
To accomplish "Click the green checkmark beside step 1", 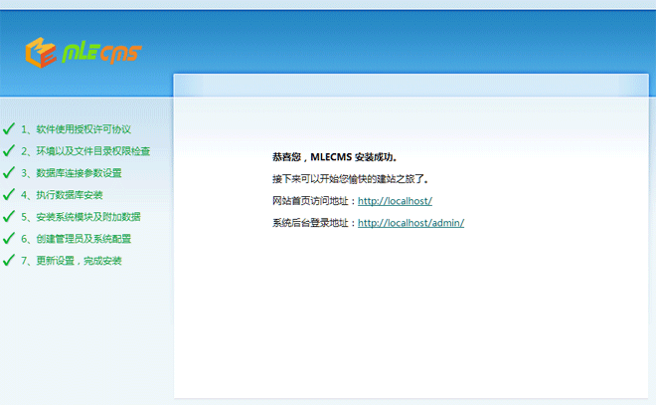I will pos(9,129).
